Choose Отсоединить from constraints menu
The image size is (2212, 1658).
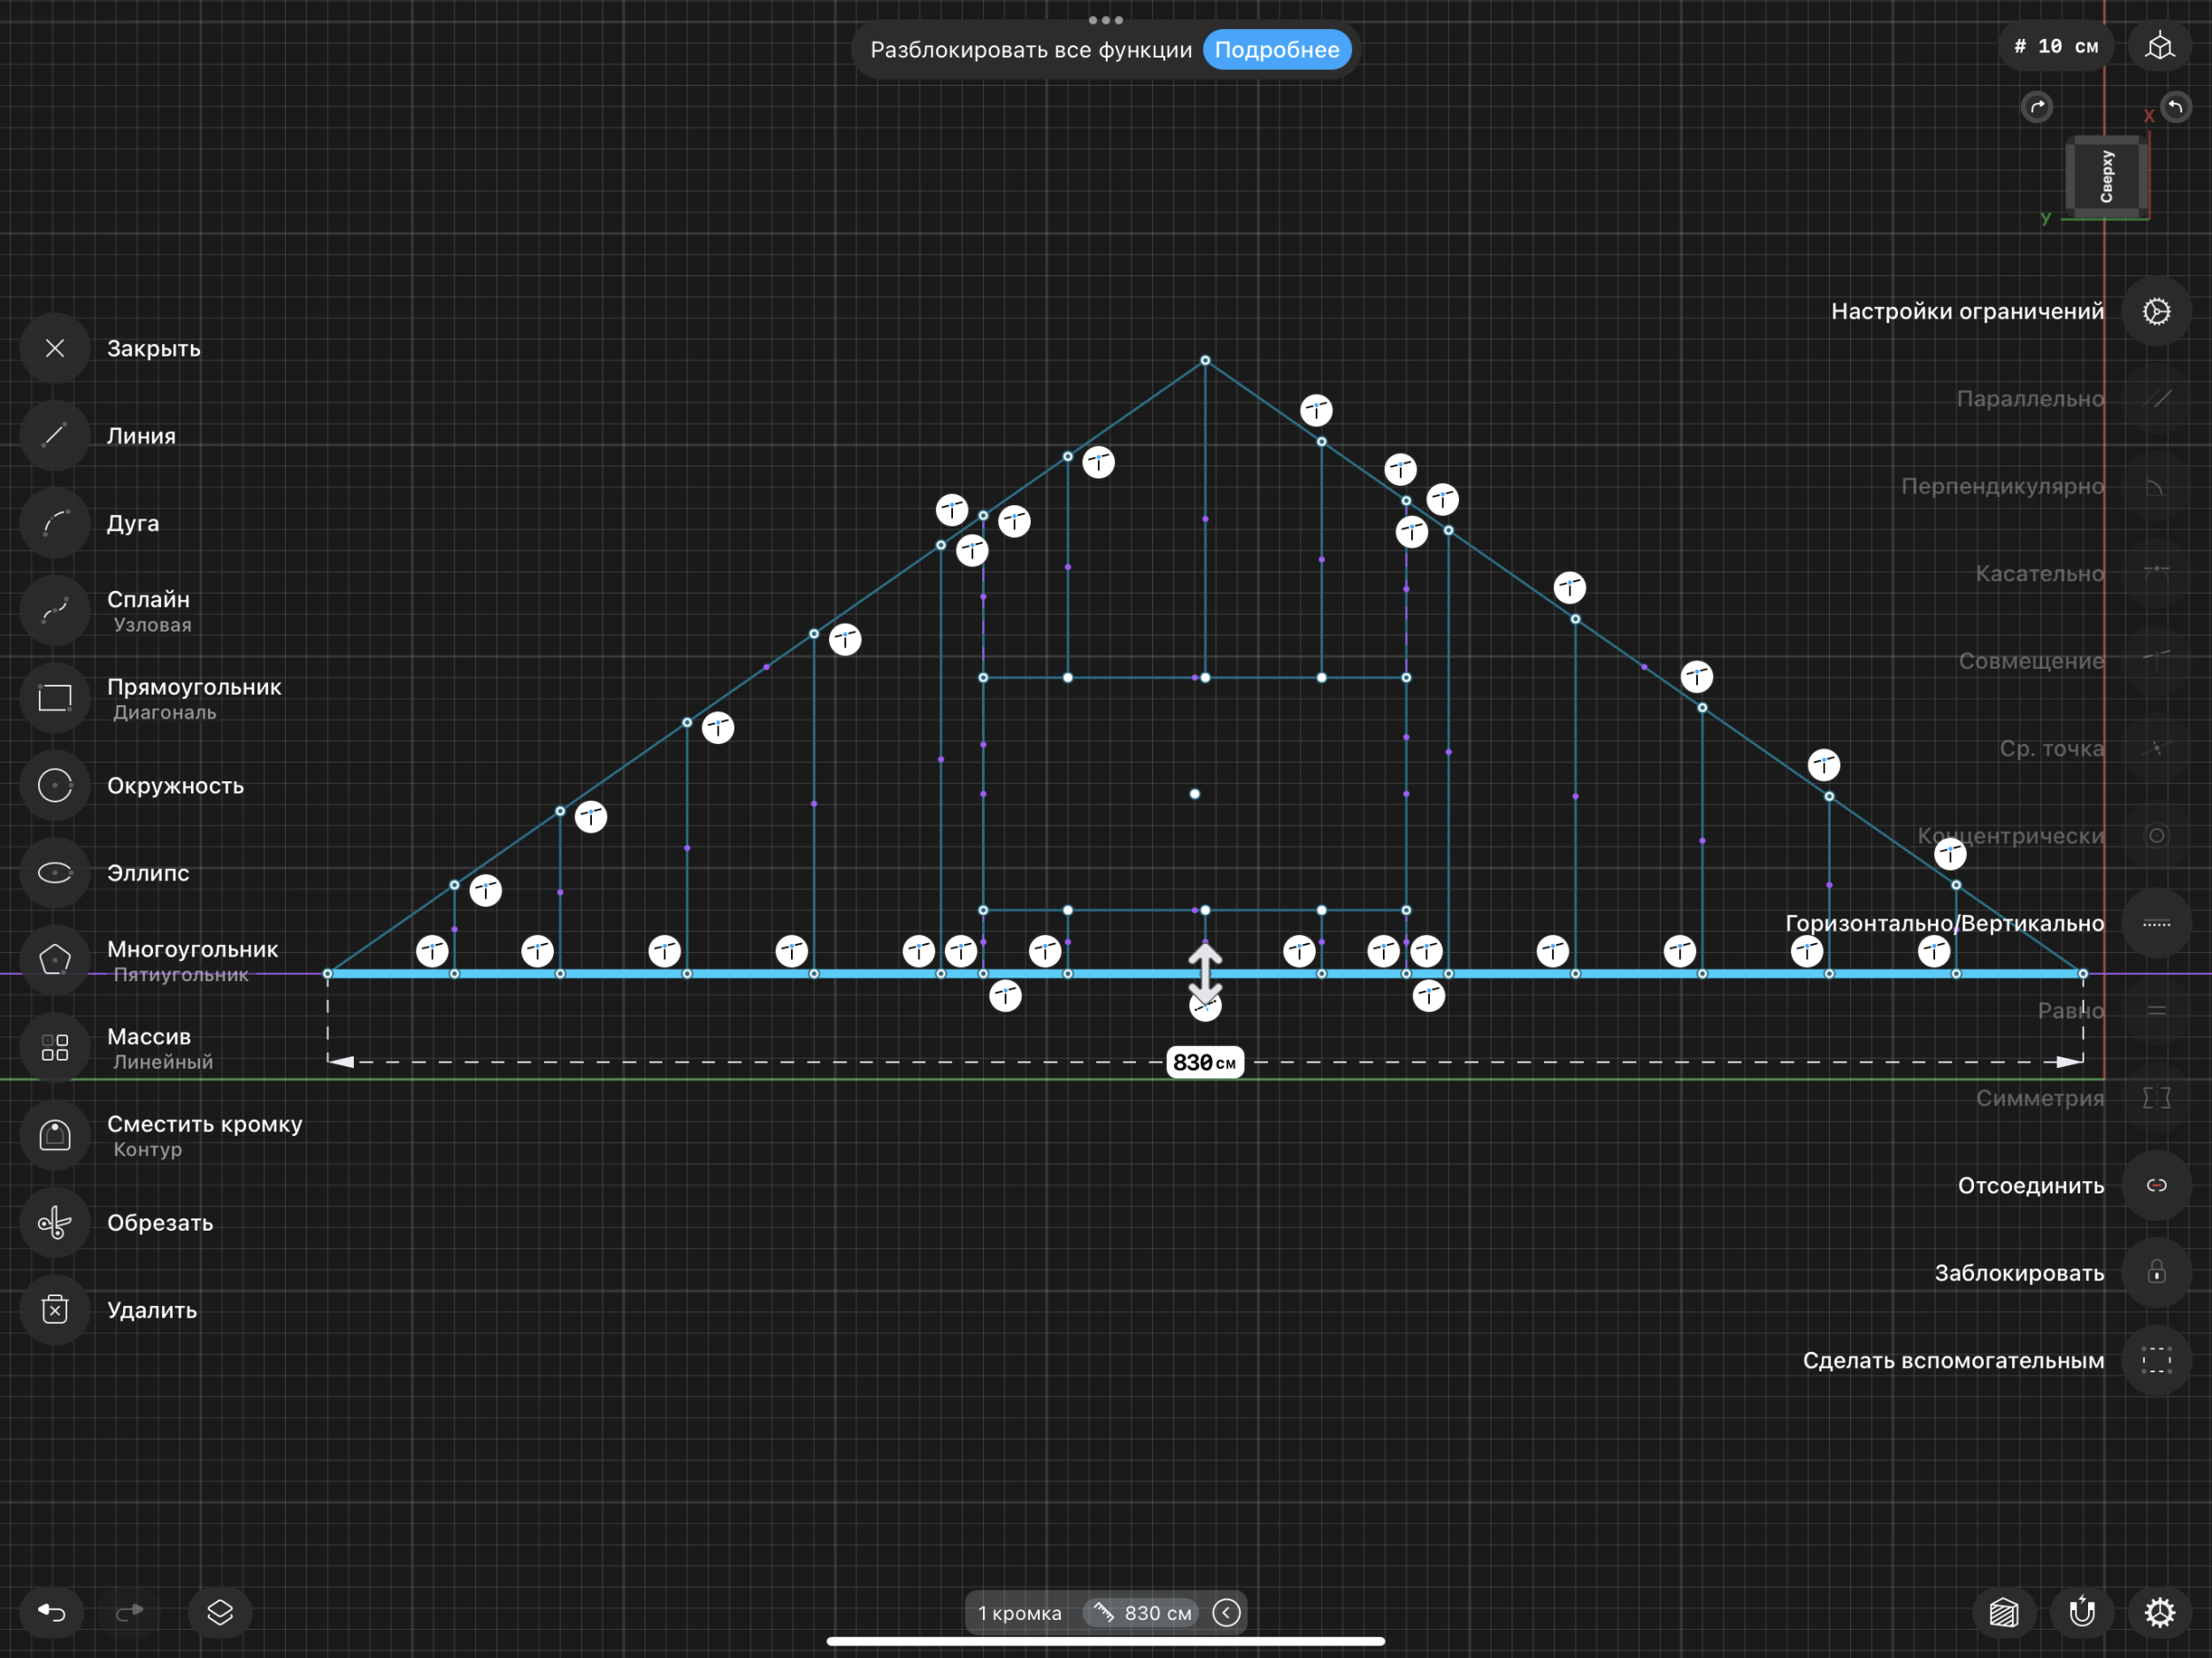coord(2156,1185)
